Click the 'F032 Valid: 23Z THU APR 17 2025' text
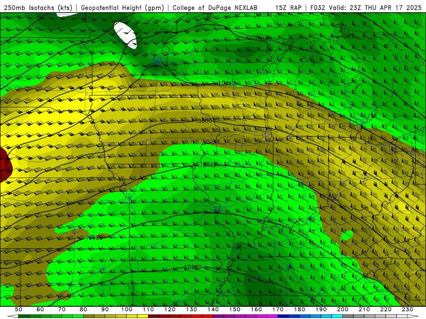Screen dimensions: 426x319 coord(366,8)
